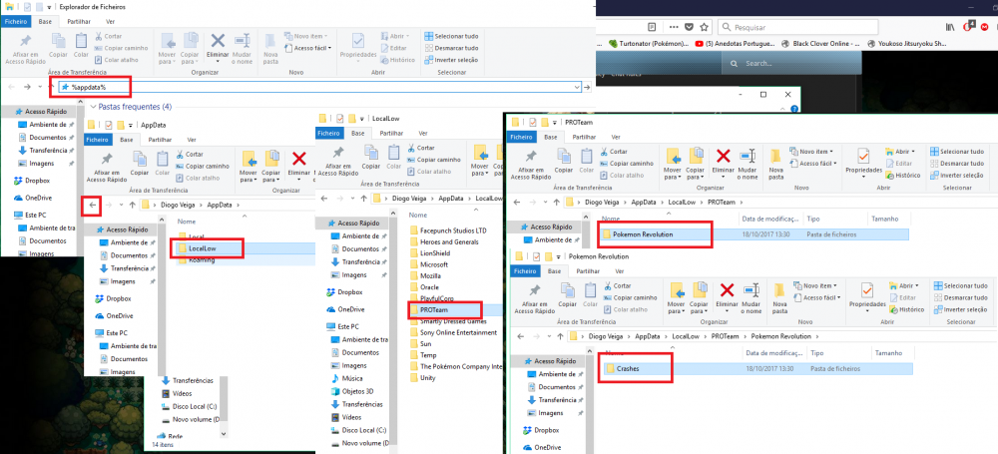Screen dimensions: 998x454
Task: Click Afixar em Acesso Rápido in LocalLow window
Action: (338, 162)
